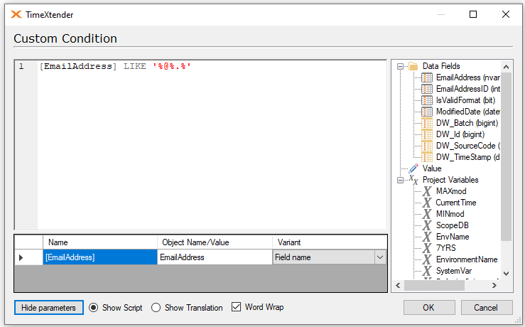Viewport: 525px width, 327px height.
Task: Click the EnvironmentName variable icon
Action: 426,259
